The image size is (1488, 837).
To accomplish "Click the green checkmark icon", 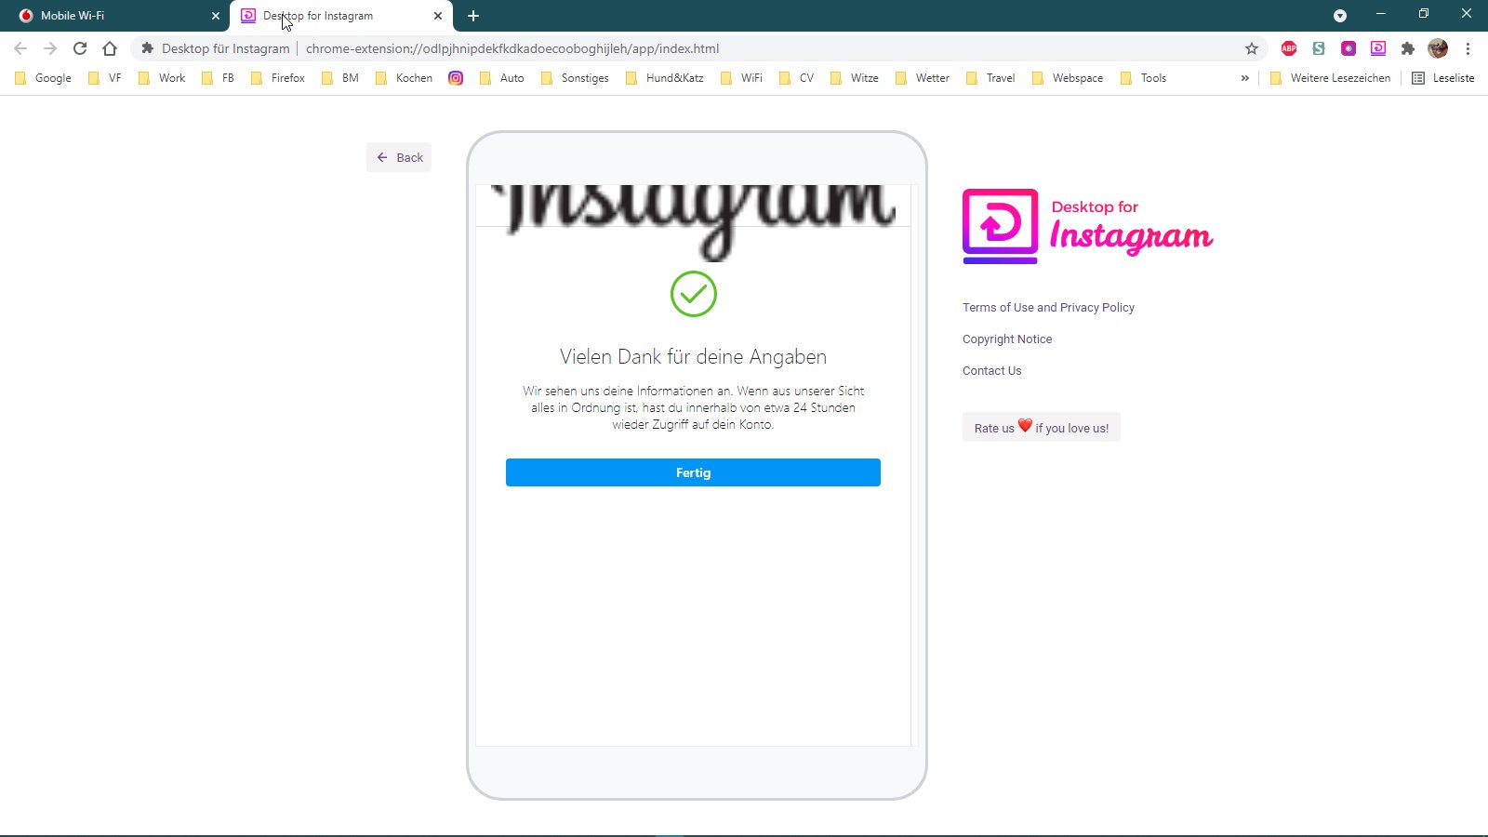I will coord(694,294).
